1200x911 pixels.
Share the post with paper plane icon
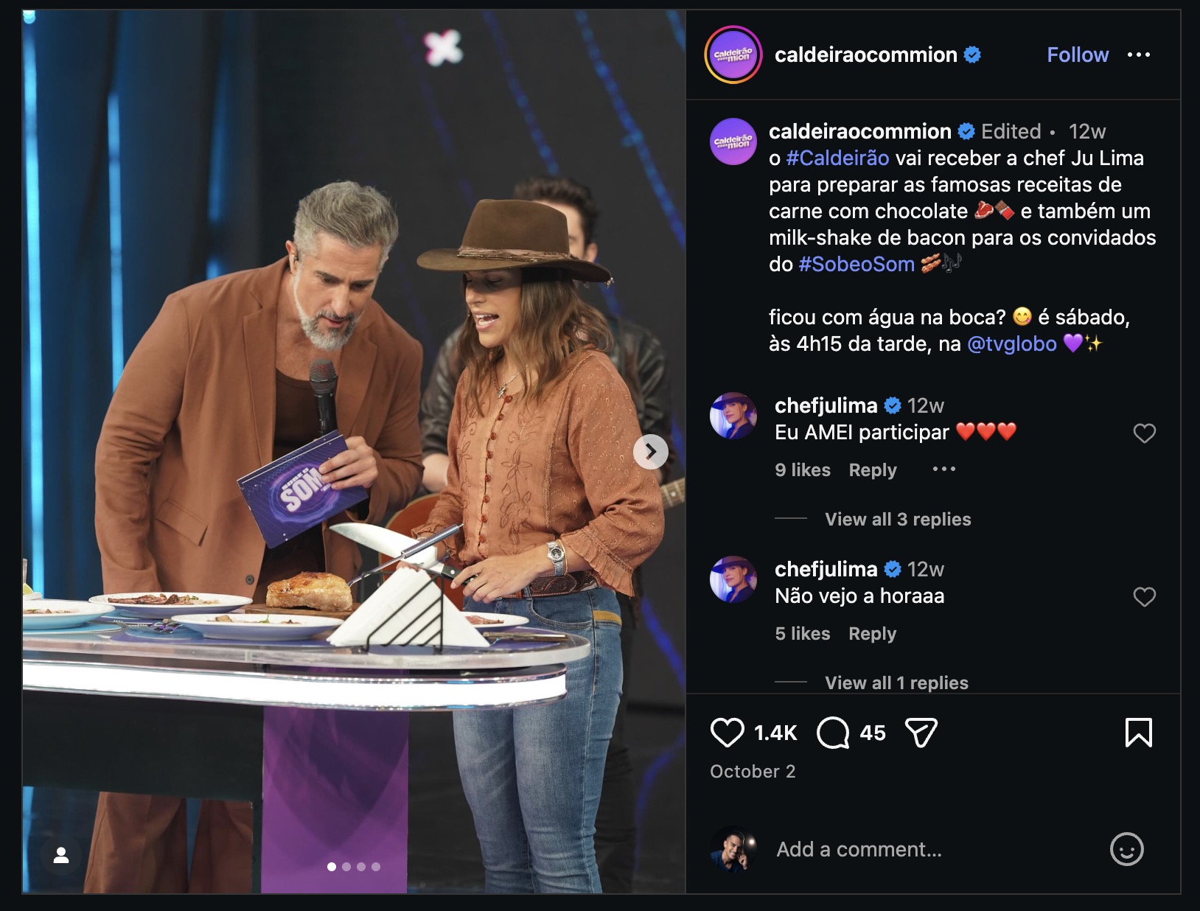click(921, 733)
